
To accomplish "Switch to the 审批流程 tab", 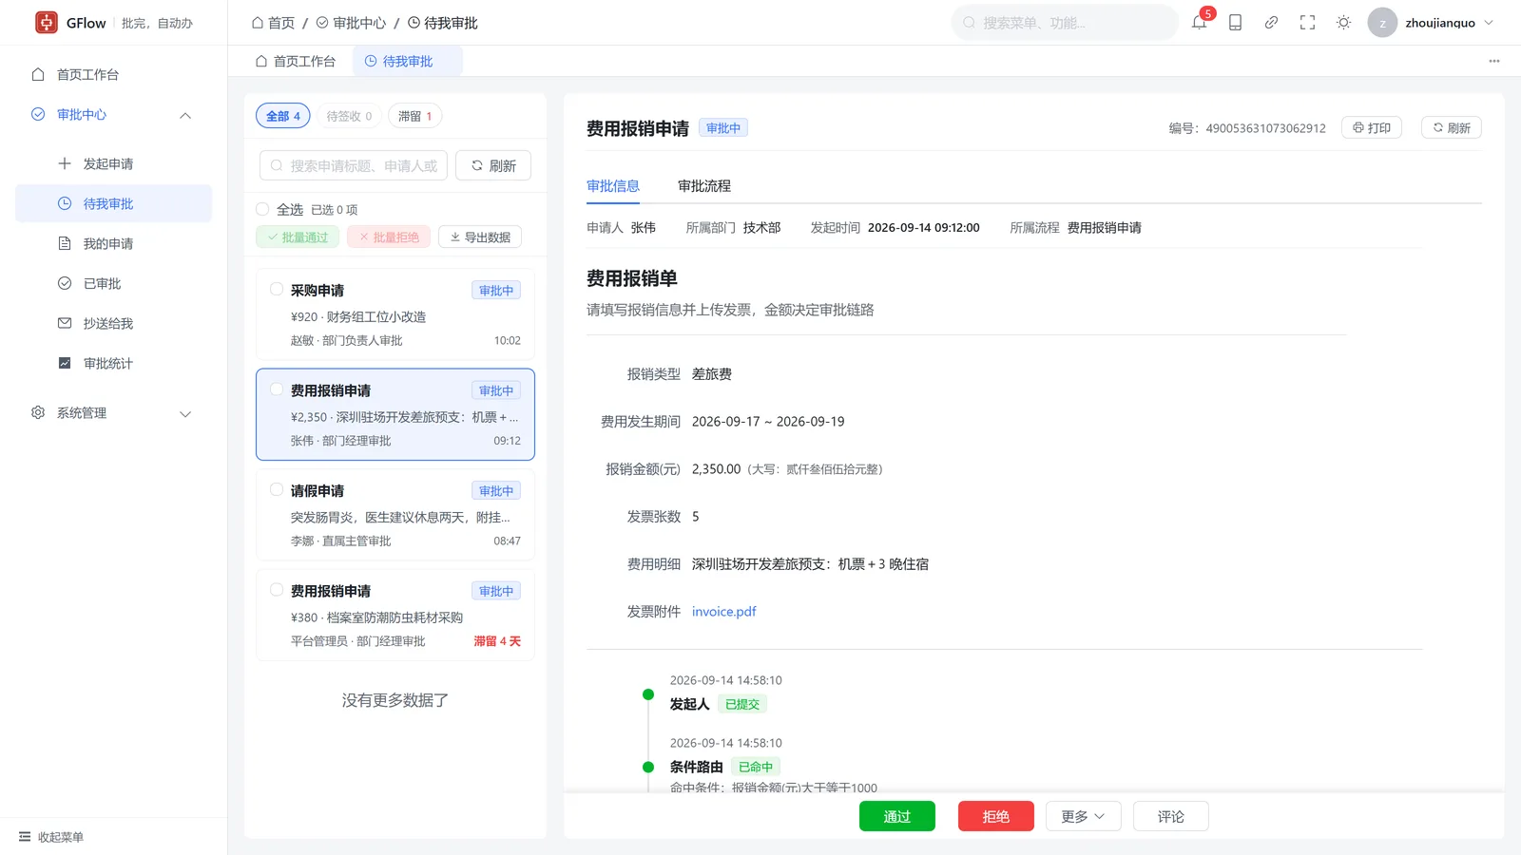I will pos(704,186).
